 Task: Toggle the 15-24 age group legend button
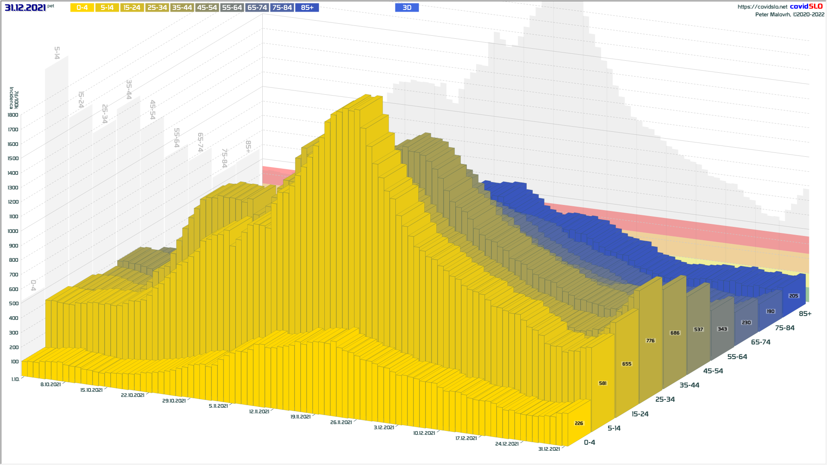coord(132,8)
